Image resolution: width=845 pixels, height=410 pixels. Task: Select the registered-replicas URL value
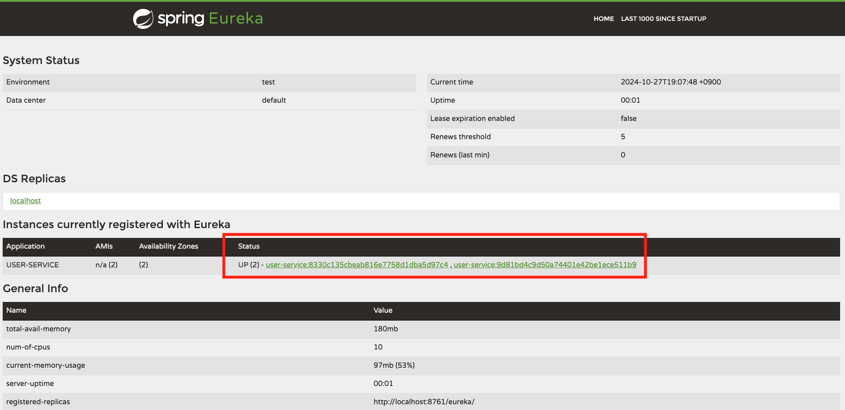pyautogui.click(x=424, y=402)
